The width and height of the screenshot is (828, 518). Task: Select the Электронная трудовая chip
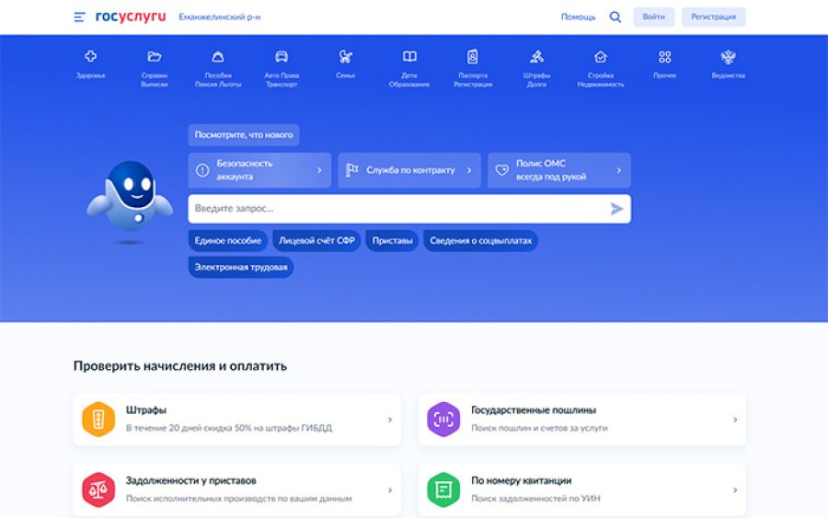coord(241,267)
